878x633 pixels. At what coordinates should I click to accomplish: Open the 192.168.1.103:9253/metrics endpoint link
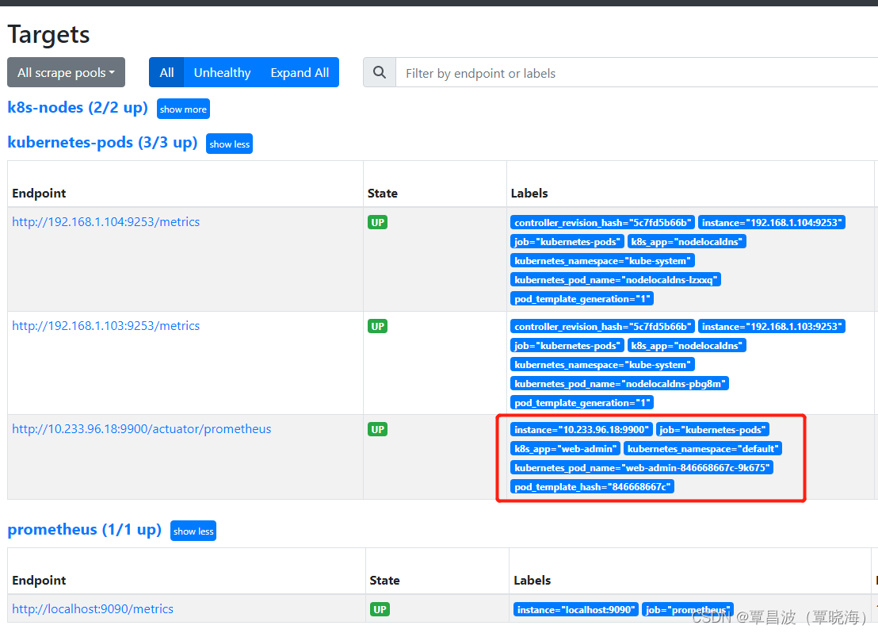[x=105, y=325]
